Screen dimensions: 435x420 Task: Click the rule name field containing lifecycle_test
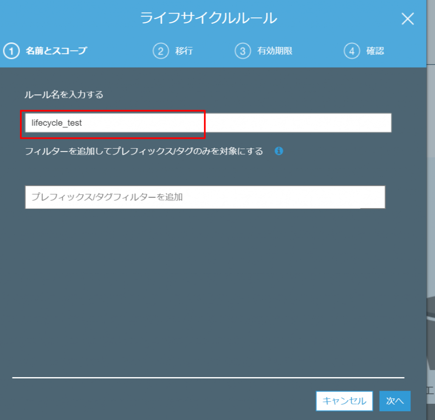208,123
